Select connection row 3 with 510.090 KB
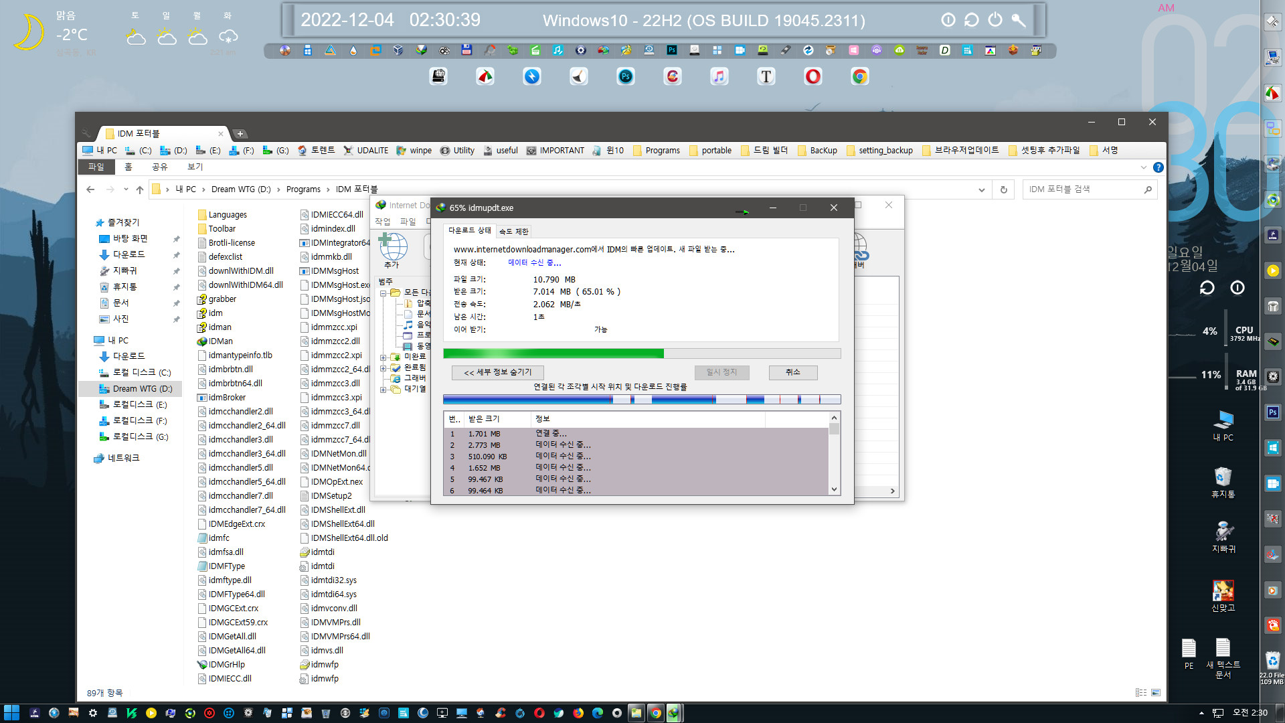1285x723 pixels. (636, 457)
